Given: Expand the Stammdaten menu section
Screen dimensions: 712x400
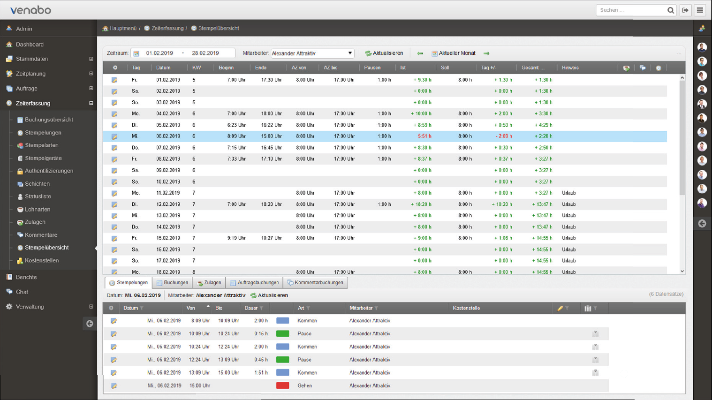Looking at the screenshot, I should (x=91, y=59).
